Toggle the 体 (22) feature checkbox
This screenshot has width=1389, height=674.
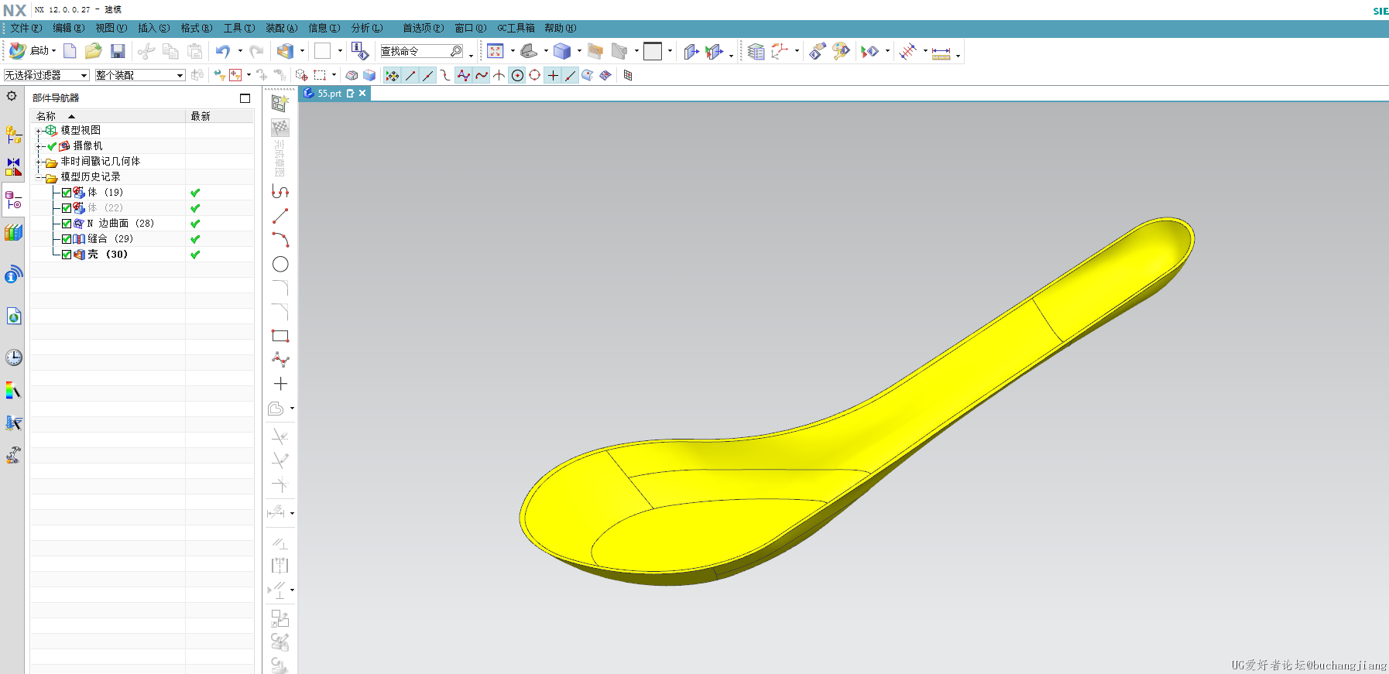click(67, 208)
